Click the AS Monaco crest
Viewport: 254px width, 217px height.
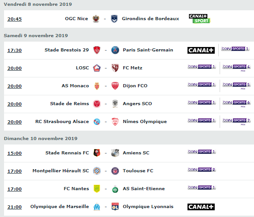click(97, 86)
